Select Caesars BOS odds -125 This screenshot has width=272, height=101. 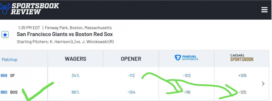(x=242, y=92)
